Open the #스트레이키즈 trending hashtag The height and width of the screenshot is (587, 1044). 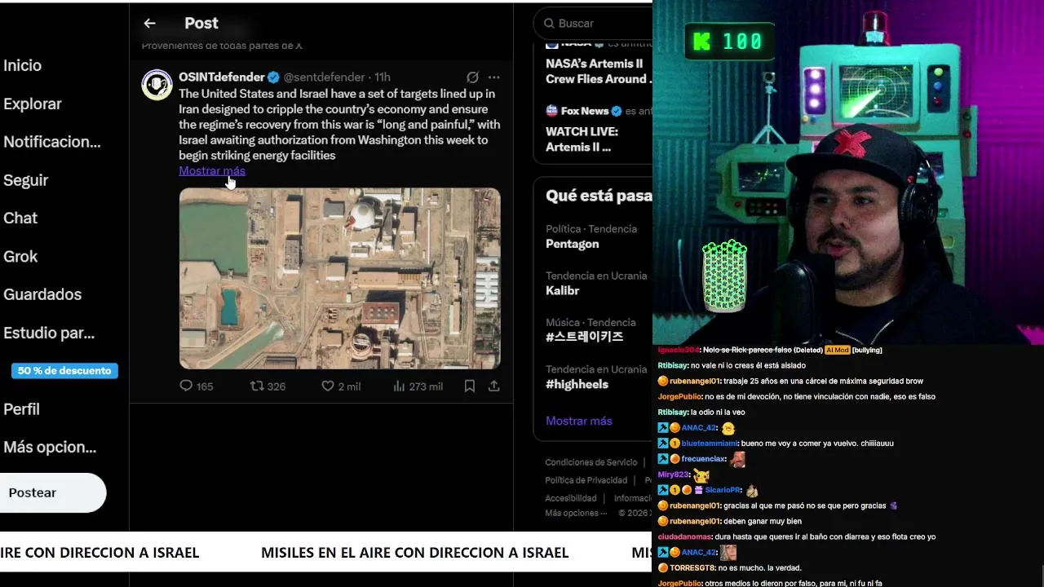click(x=584, y=337)
